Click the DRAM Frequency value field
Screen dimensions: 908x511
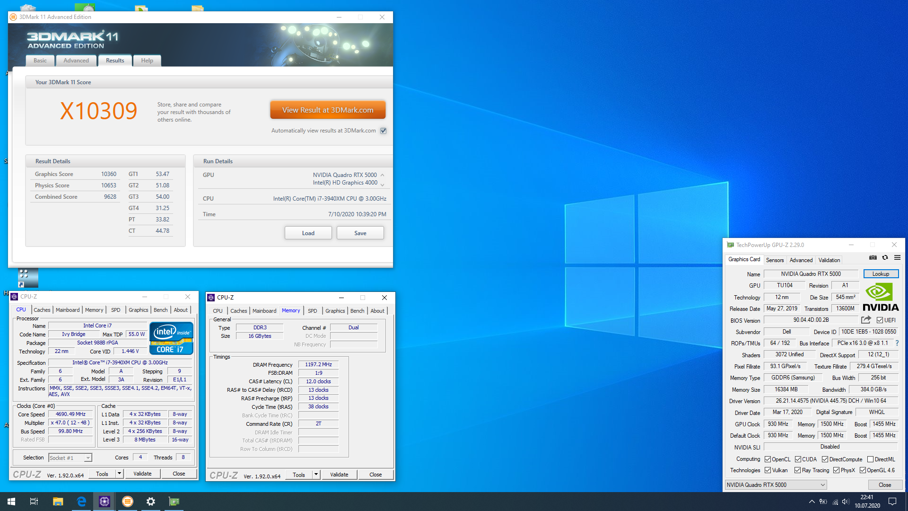[x=318, y=364]
